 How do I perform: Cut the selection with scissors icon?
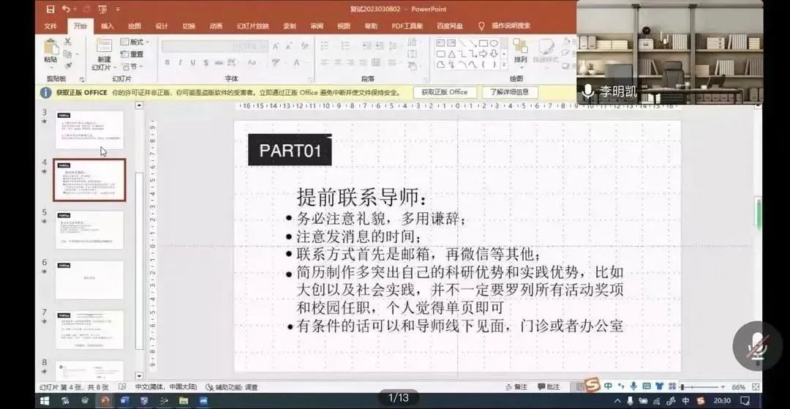click(x=67, y=42)
